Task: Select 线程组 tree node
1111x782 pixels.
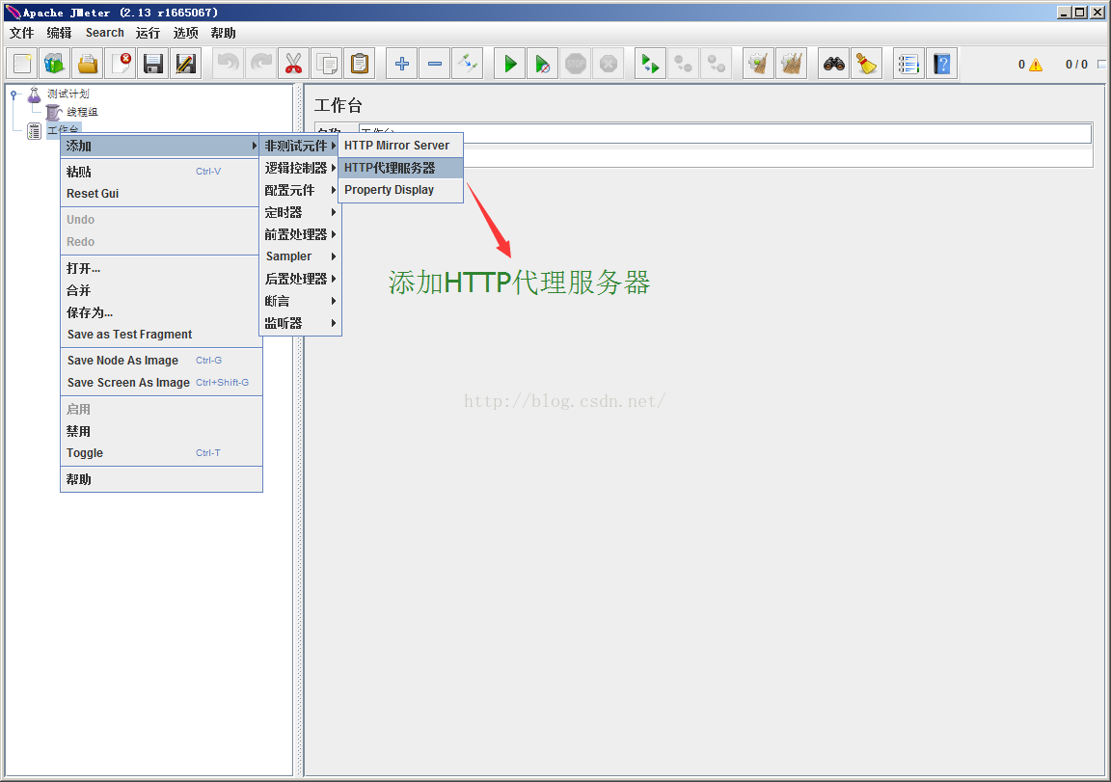Action: pyautogui.click(x=82, y=112)
